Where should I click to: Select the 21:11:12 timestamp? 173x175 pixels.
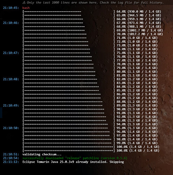[11, 162]
